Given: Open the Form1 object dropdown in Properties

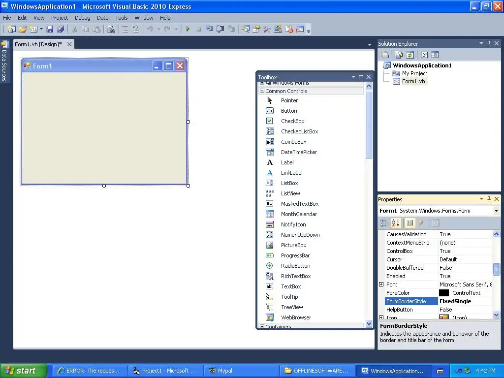Looking at the screenshot, I should pyautogui.click(x=496, y=211).
